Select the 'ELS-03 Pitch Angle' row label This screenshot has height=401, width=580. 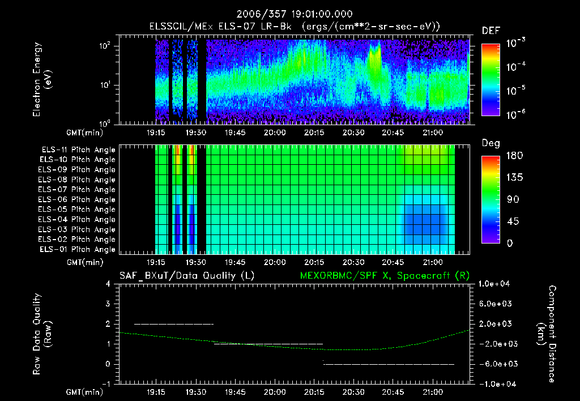click(76, 230)
